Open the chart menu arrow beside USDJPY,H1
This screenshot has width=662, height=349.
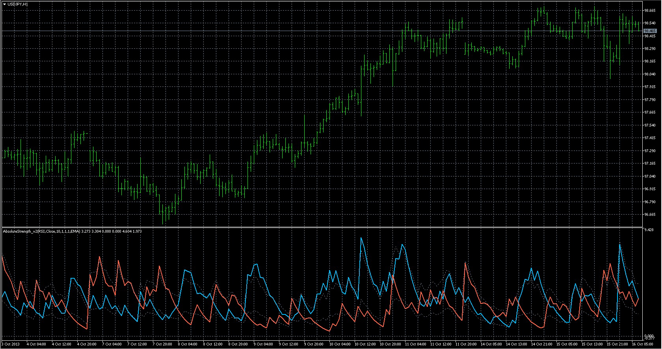(4, 4)
